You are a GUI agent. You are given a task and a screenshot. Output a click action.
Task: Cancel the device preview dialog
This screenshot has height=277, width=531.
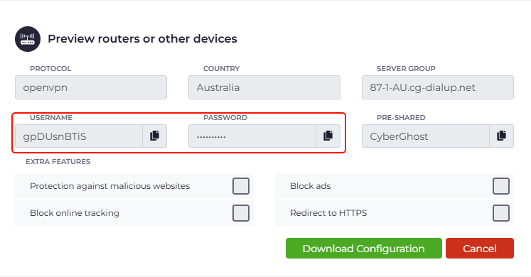pyautogui.click(x=480, y=249)
